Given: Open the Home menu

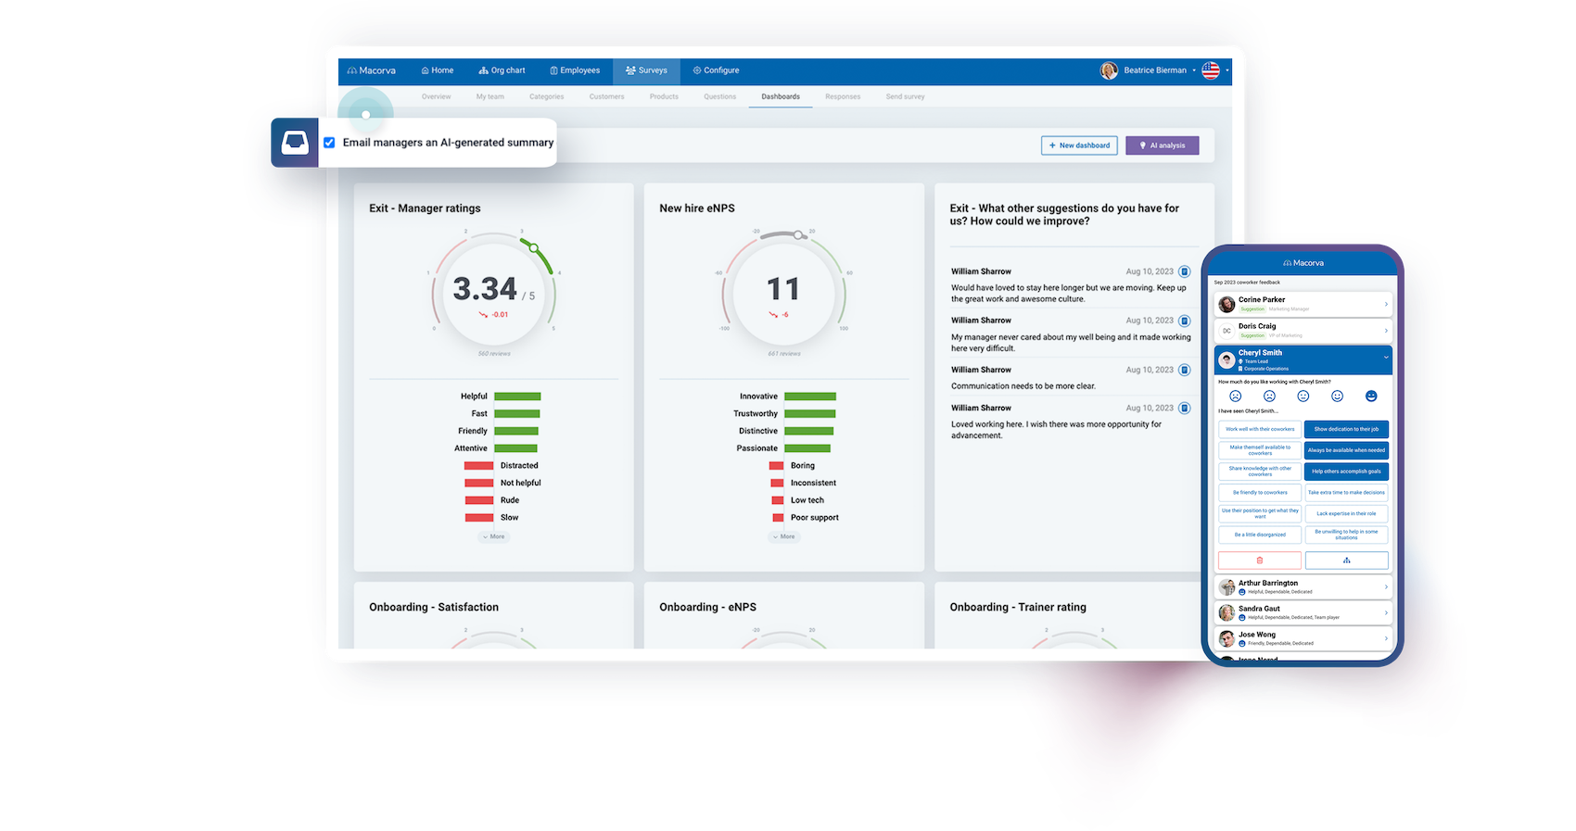Looking at the screenshot, I should pos(438,70).
